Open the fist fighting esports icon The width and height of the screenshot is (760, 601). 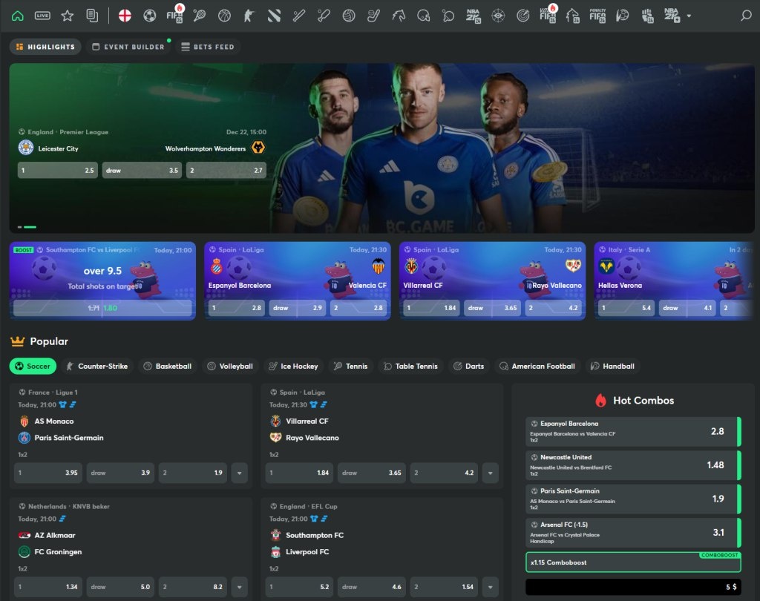647,16
